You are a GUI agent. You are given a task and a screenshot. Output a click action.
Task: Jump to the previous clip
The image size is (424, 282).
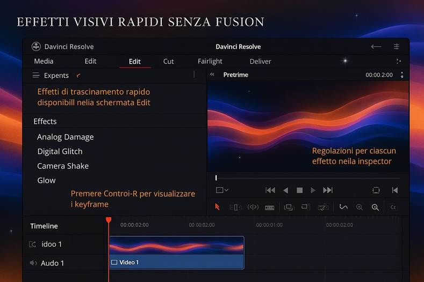tap(270, 190)
